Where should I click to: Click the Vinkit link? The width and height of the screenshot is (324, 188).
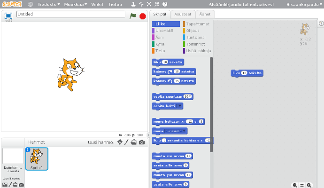tap(98, 4)
